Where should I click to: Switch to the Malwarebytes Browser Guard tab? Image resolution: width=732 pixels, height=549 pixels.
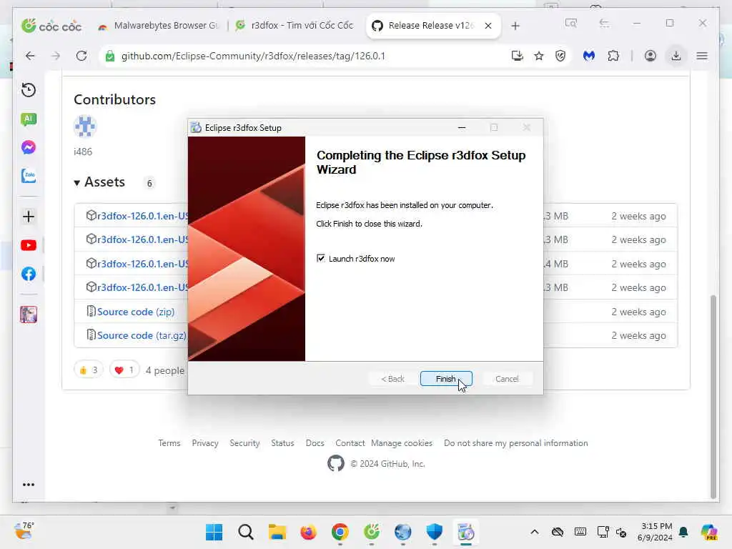pyautogui.click(x=159, y=26)
